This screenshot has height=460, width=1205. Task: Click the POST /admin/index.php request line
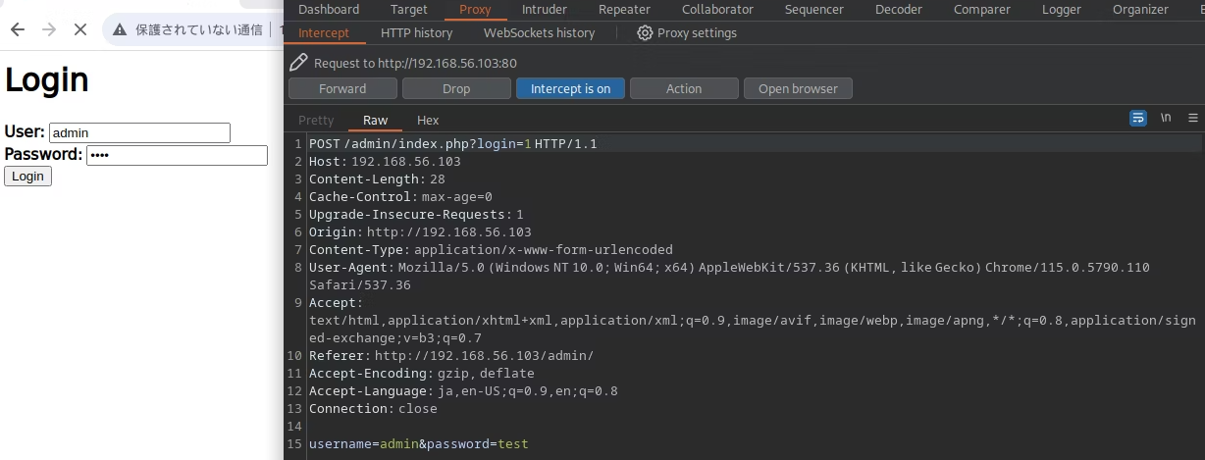(452, 144)
